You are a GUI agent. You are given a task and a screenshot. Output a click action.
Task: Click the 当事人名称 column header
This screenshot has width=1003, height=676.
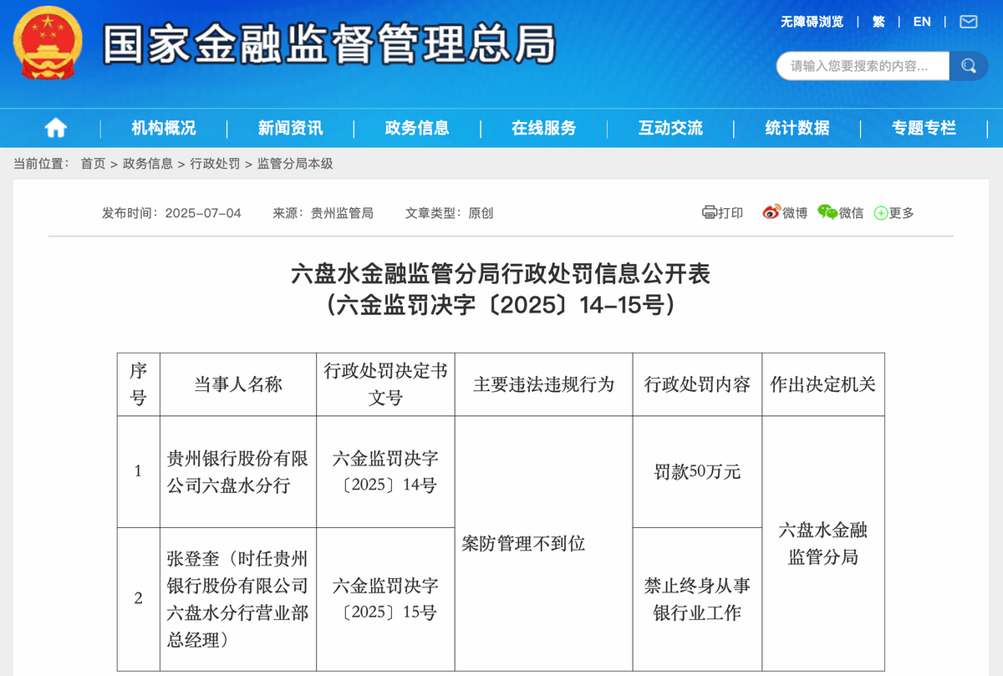[238, 384]
